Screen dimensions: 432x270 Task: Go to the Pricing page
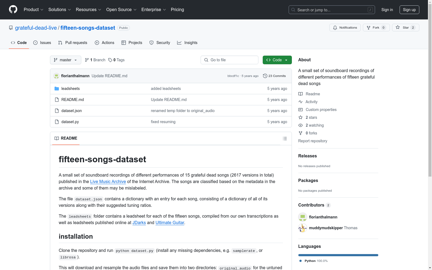coord(177,10)
